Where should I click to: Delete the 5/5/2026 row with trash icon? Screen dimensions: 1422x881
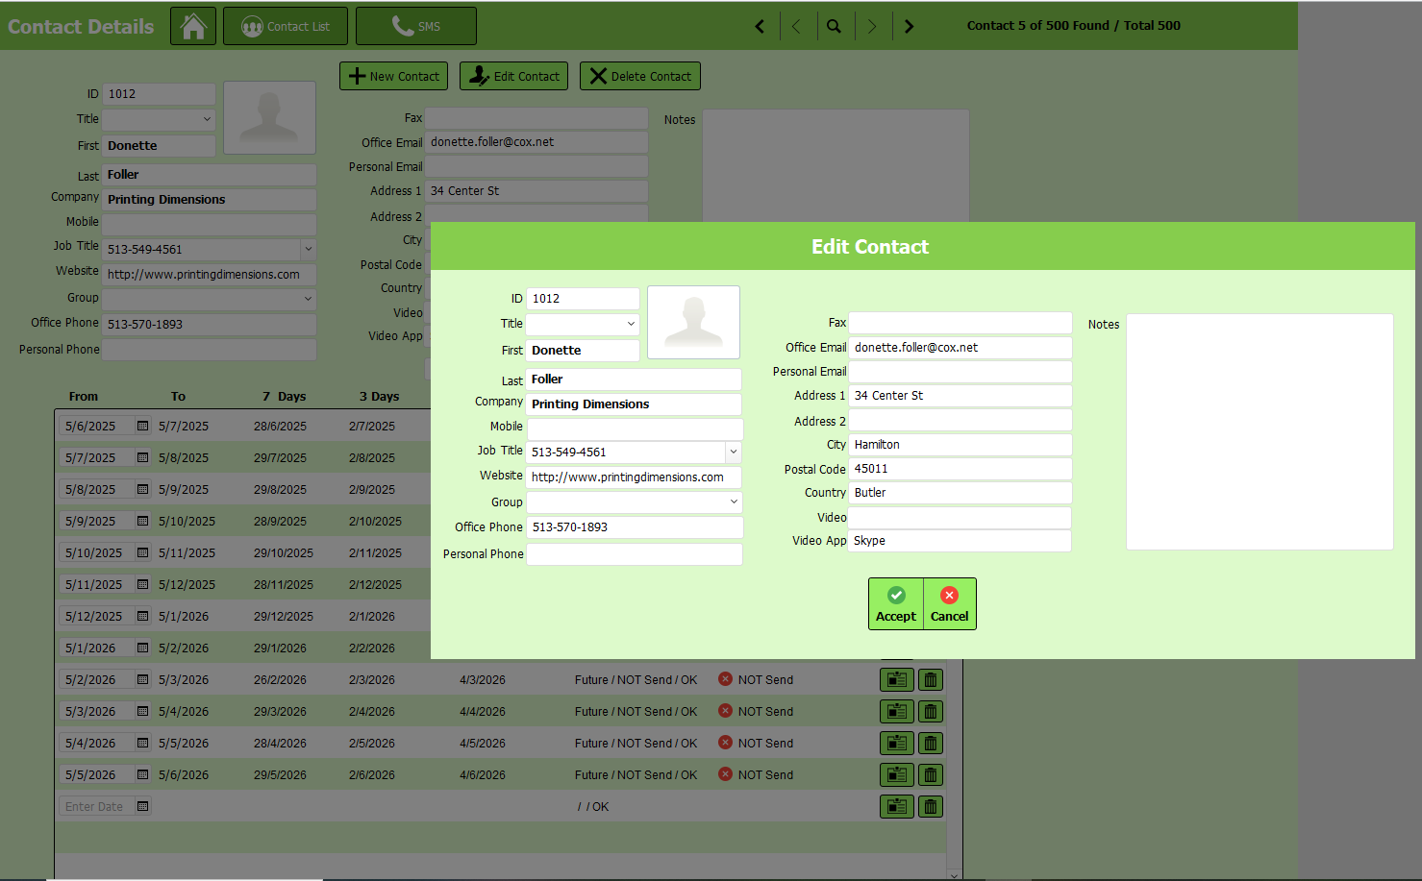[931, 775]
